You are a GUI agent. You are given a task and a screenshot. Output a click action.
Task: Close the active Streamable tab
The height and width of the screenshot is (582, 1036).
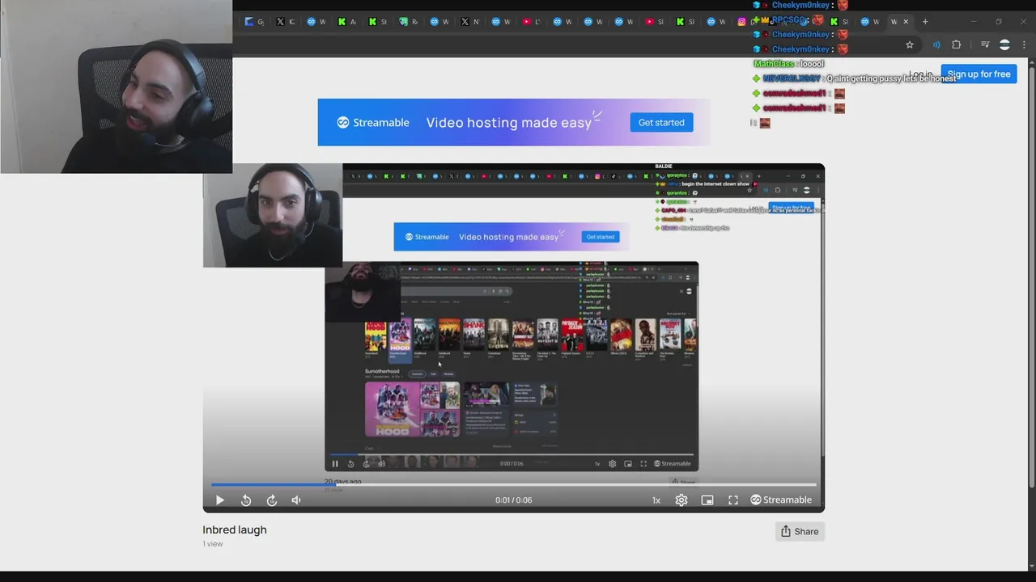pyautogui.click(x=906, y=22)
